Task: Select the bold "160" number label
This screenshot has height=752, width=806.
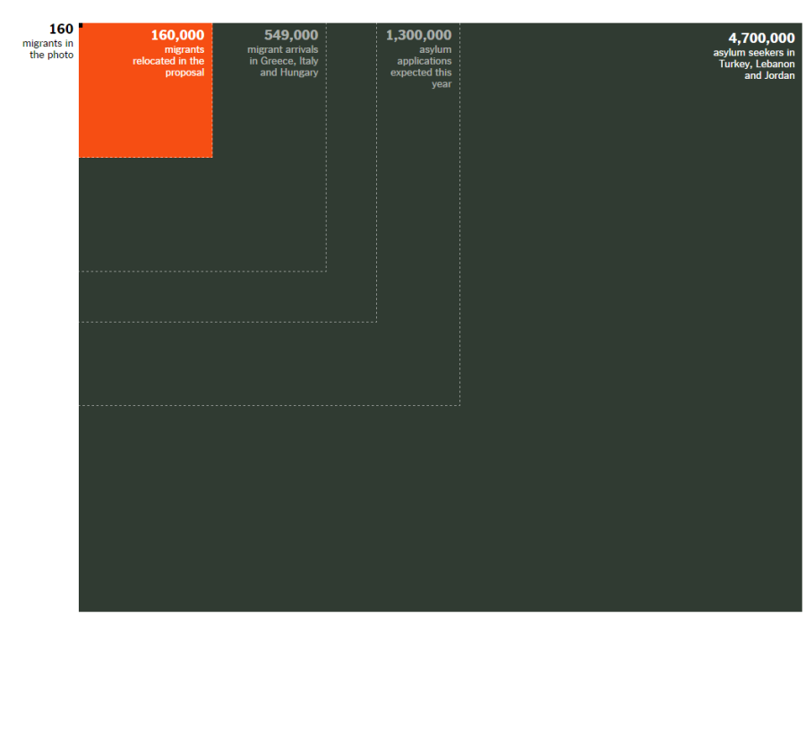Action: point(62,30)
